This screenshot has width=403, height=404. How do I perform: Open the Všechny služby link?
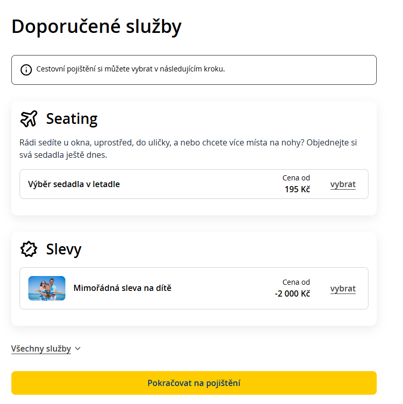[41, 348]
